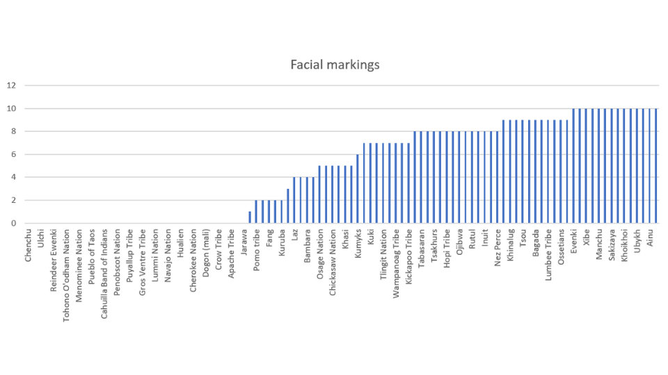Click the Kumyks axis label
This screenshot has height=375, width=668.
(x=358, y=243)
